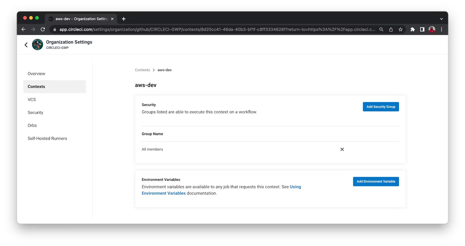
Task: Click Add Environment Variable
Action: (x=376, y=181)
